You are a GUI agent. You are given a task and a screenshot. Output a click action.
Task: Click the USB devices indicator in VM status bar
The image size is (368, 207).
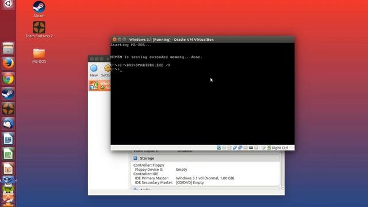coord(235,148)
